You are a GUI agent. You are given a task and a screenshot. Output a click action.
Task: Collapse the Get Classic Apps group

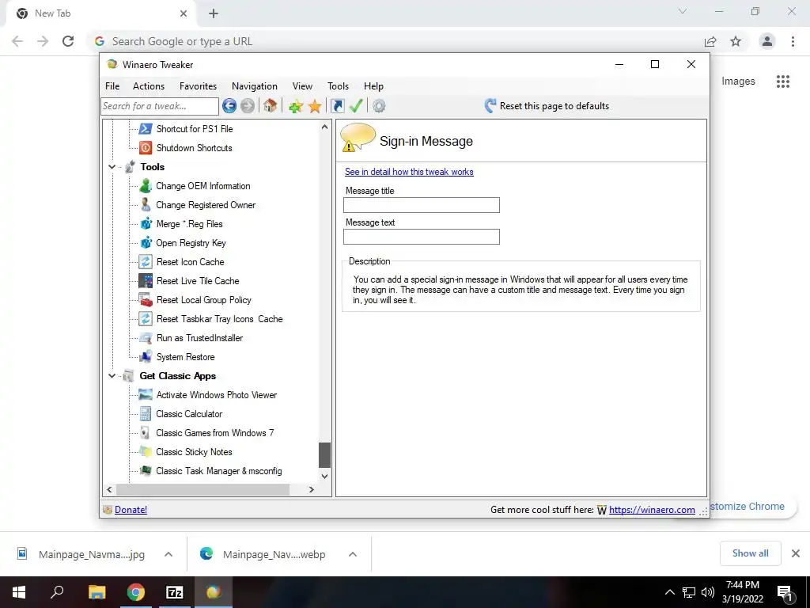[x=112, y=376]
